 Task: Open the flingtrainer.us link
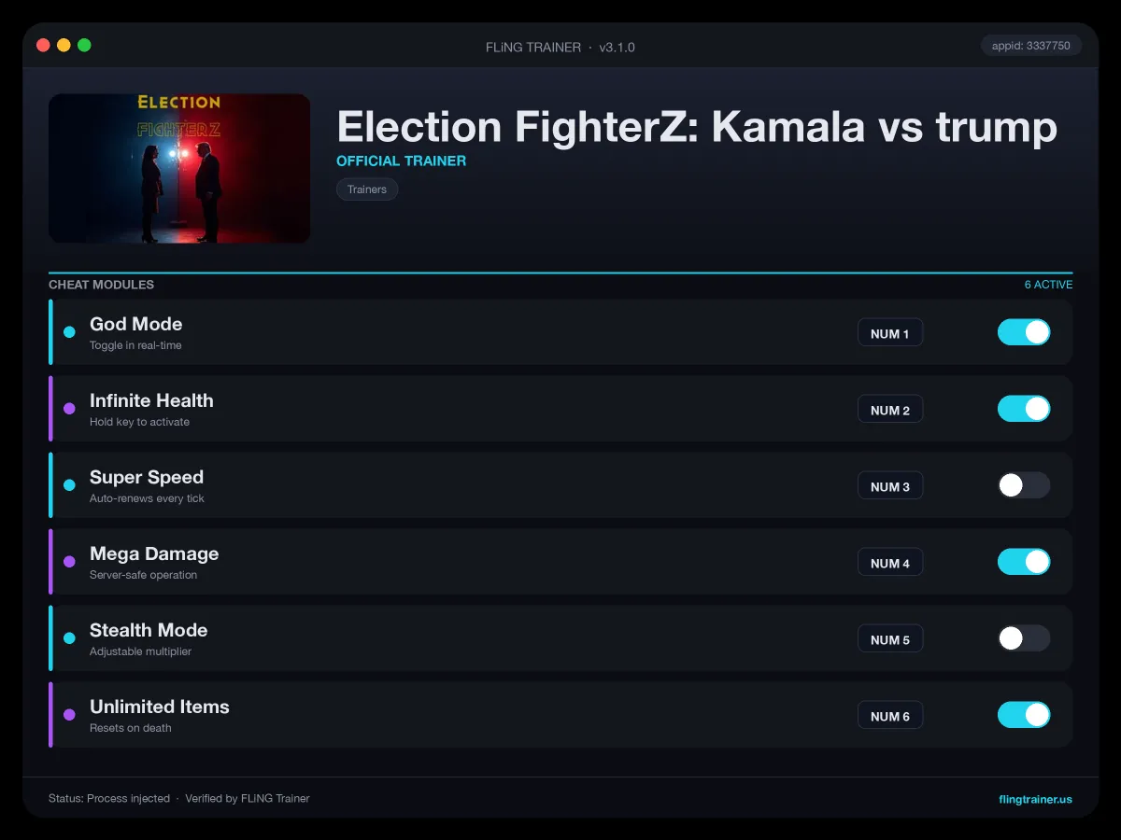click(1035, 799)
